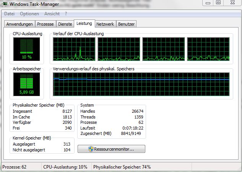Screen dimensions: 242x172
Task: Click the Verlauf der CPU-Auslastung label
Action: coord(78,34)
